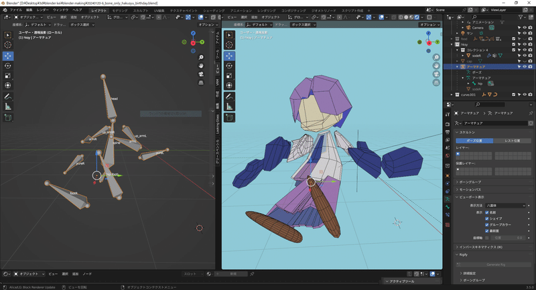Click the アーマチュア data name field

coord(495,123)
